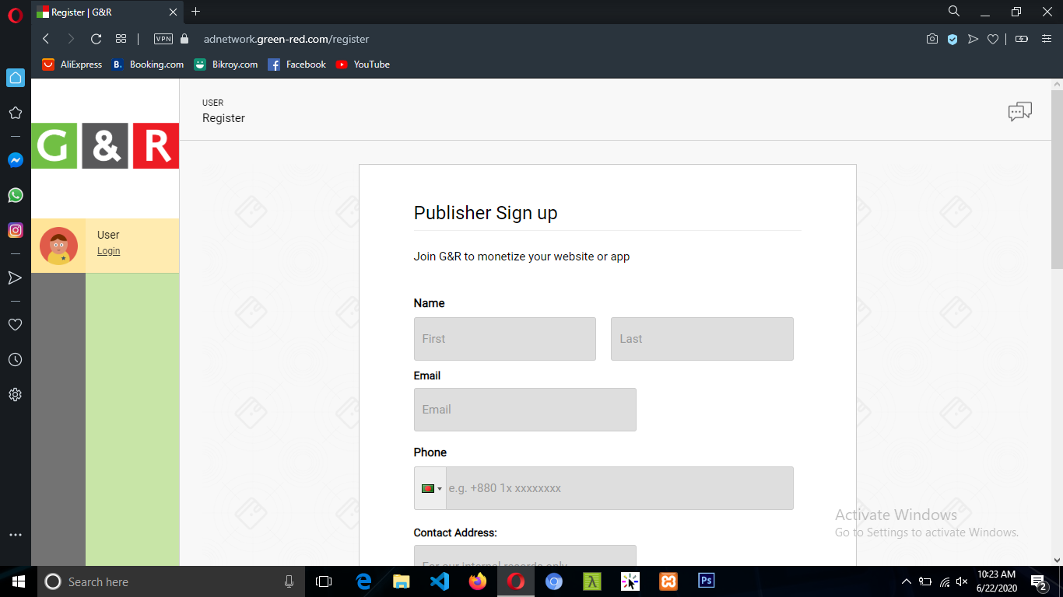Follow the Login link under User
Viewport: 1063px width, 597px height.
pyautogui.click(x=108, y=251)
